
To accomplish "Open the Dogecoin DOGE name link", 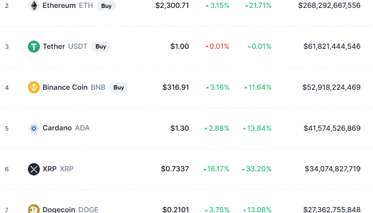I will click(70, 210).
